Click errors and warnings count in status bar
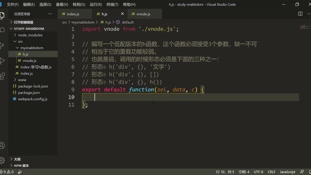This screenshot has width=311, height=175. pyautogui.click(x=7, y=172)
